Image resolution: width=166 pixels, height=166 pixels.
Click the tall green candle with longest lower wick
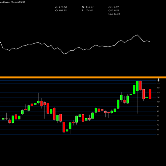(137, 86)
